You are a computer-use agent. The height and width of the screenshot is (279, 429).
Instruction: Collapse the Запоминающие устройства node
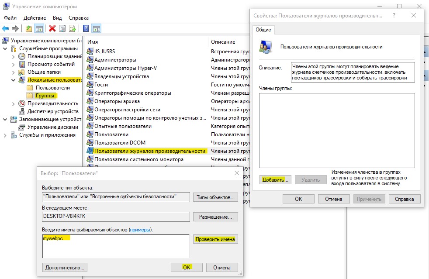[x=5, y=119]
